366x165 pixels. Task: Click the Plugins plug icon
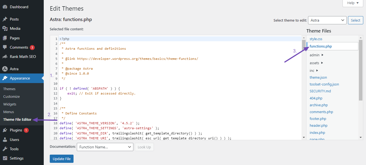pyautogui.click(x=5, y=130)
